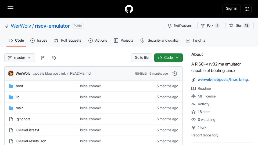Jump to the Readme link in About
Image resolution: width=258 pixels, height=145 pixels.
[x=204, y=89]
